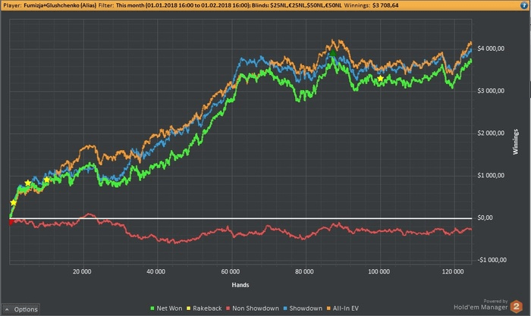Click the red marker at graph start
This screenshot has height=316, width=531.
coord(11,222)
